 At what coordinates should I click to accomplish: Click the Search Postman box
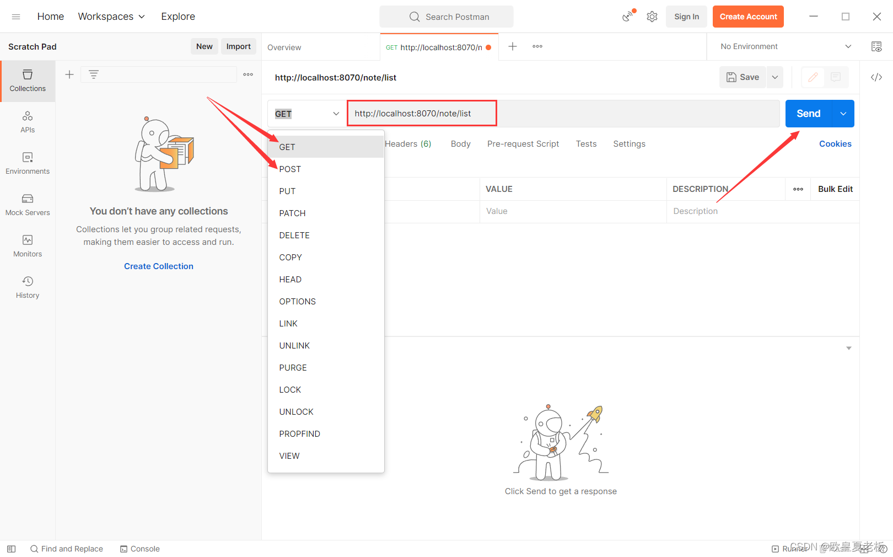(x=446, y=17)
